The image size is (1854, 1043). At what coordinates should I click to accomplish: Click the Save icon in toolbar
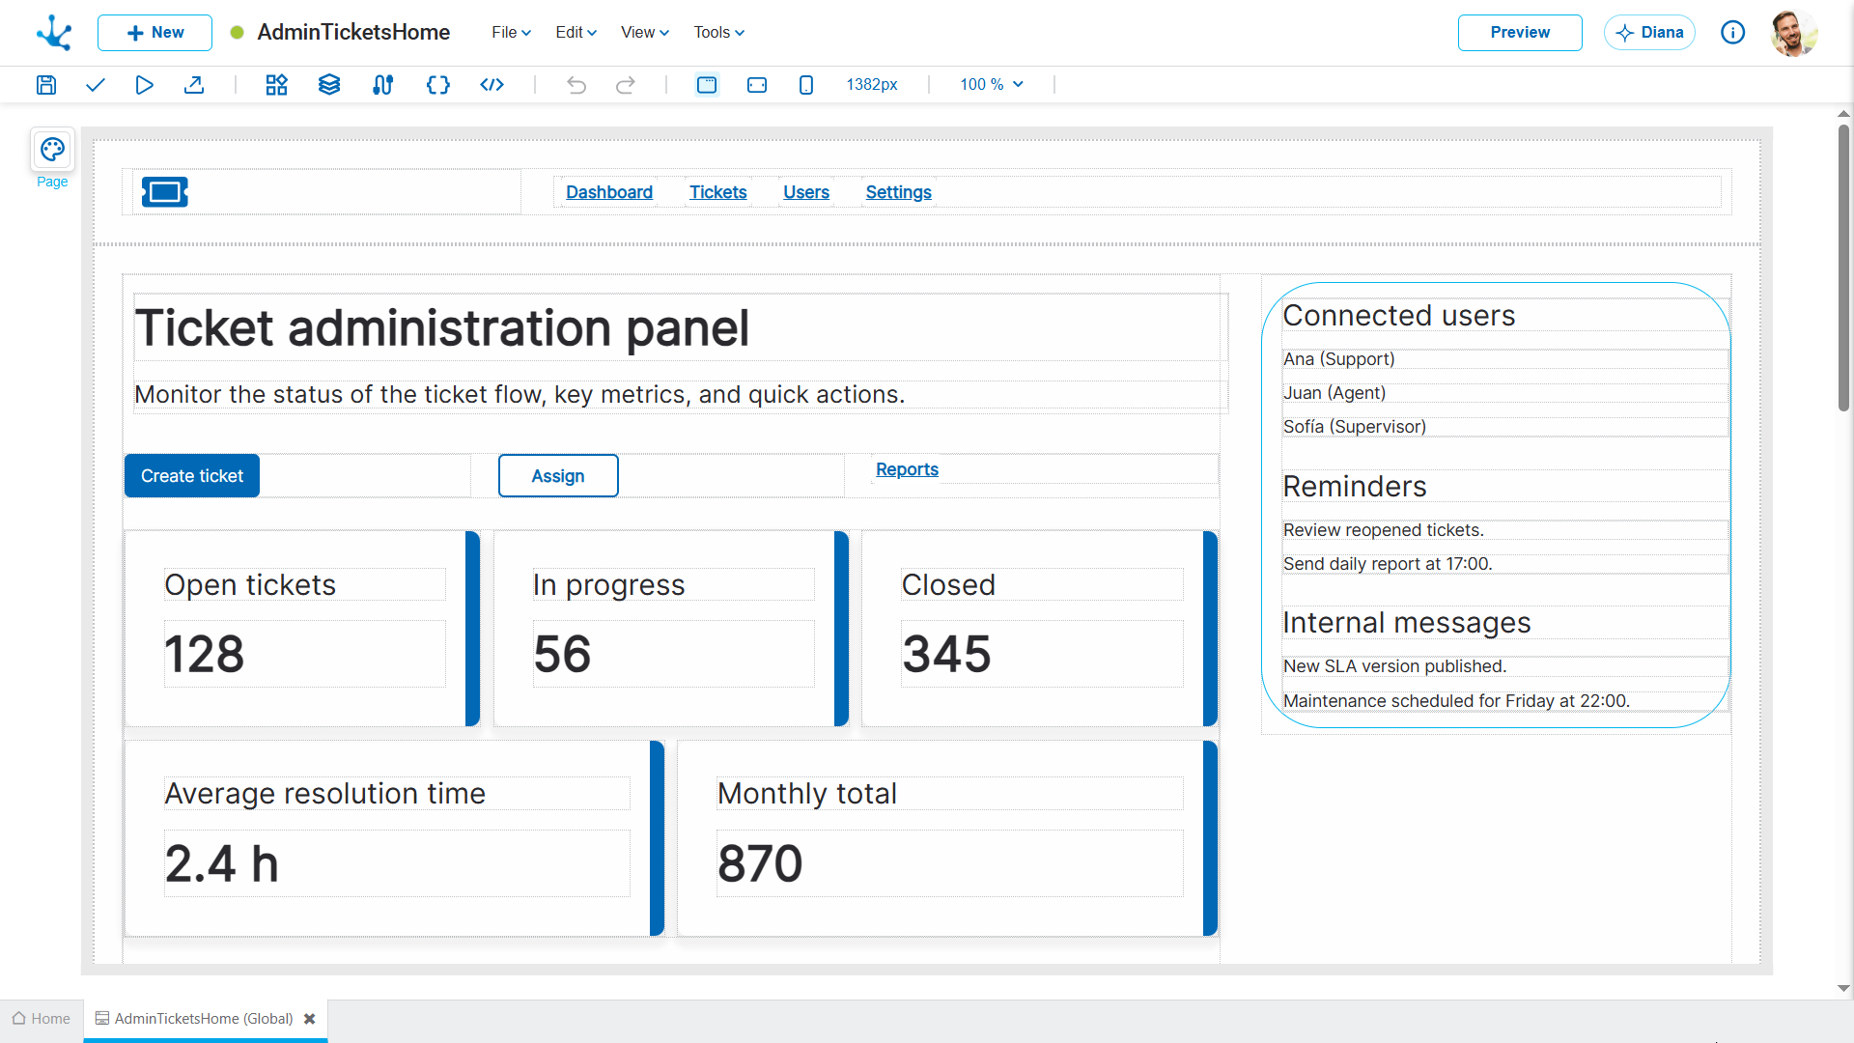[46, 85]
